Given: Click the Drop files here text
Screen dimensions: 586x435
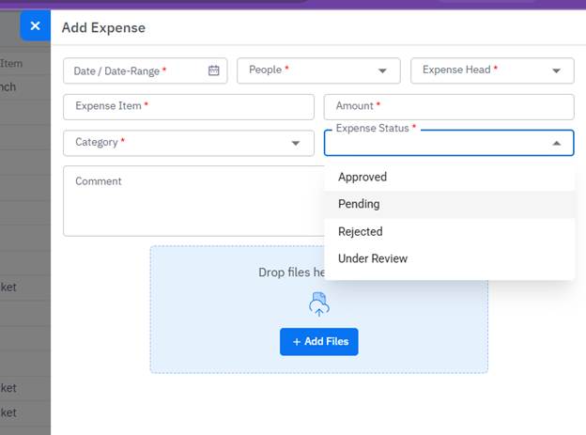Looking at the screenshot, I should pos(291,272).
